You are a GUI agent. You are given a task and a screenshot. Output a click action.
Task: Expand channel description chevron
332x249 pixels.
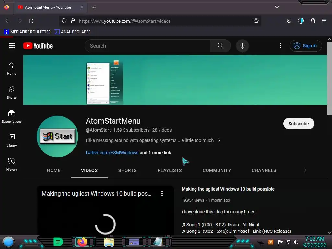coord(219,140)
